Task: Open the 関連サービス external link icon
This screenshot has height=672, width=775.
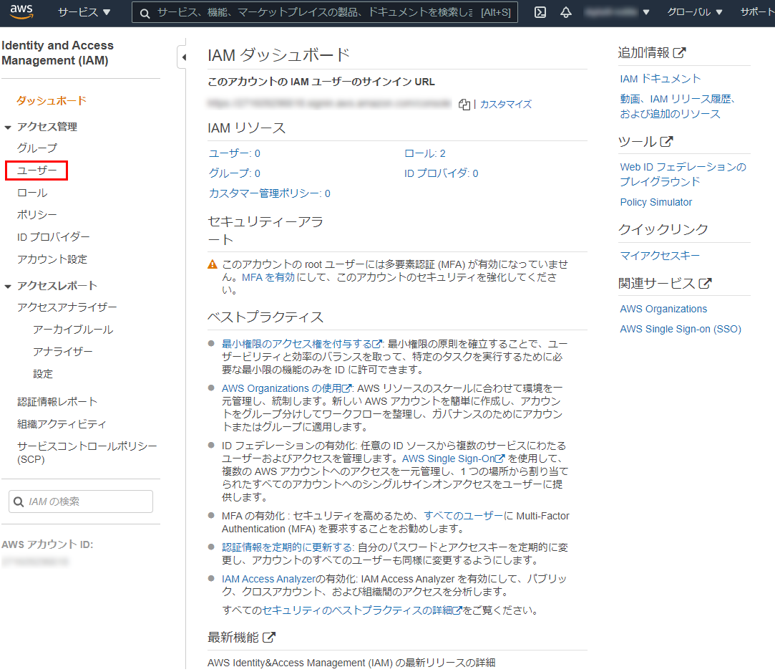Action: (x=705, y=283)
